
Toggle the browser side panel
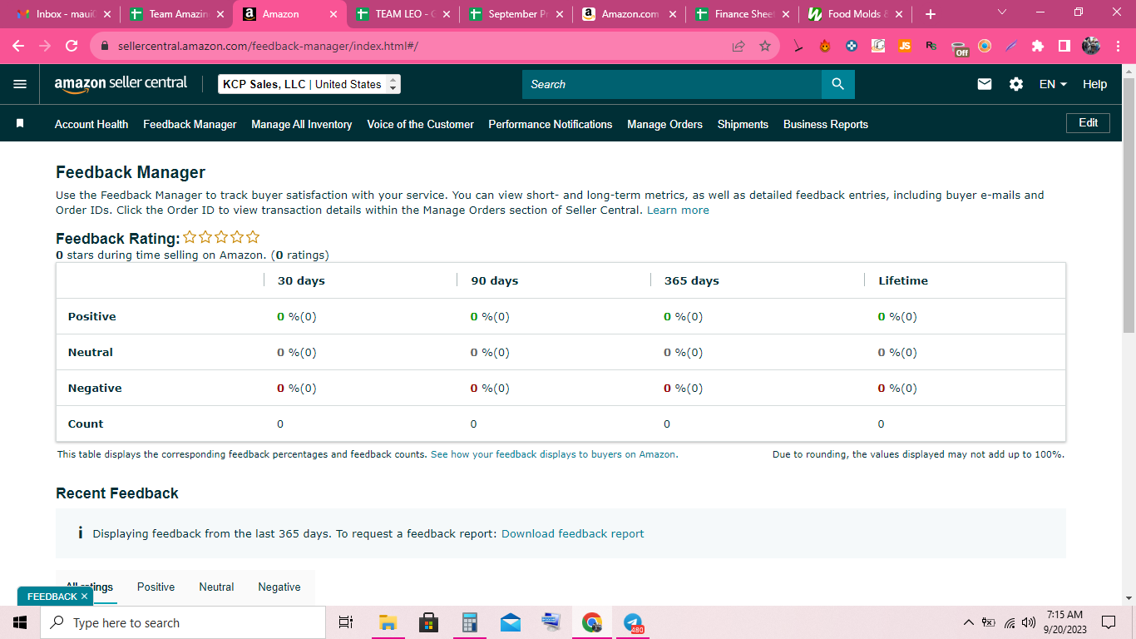[x=1064, y=46]
